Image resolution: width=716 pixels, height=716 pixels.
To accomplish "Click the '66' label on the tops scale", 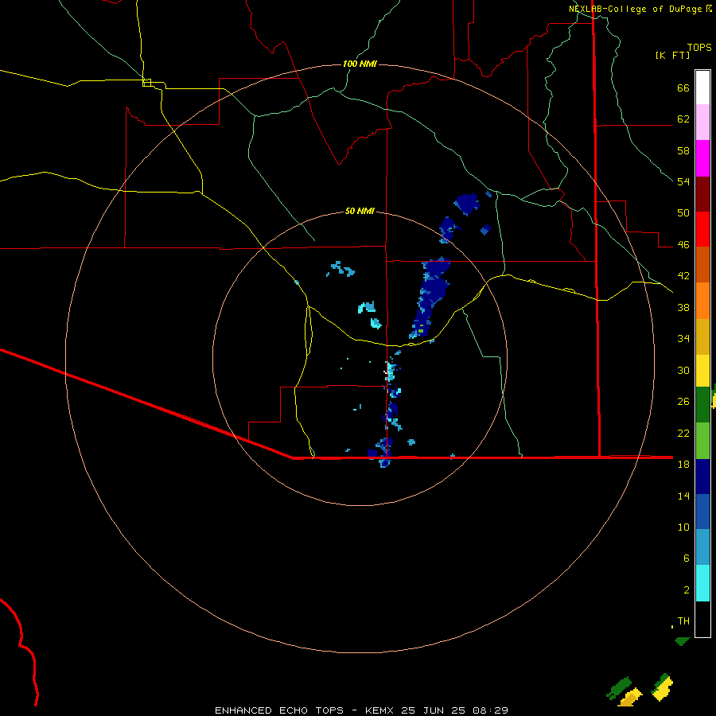I will (683, 88).
